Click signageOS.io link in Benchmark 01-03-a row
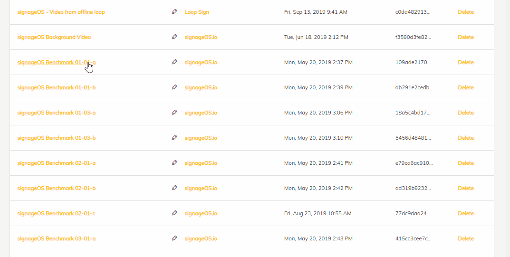 coord(201,113)
